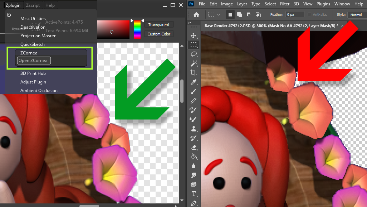
Task: Select the Sponge tool
Action: [193, 184]
